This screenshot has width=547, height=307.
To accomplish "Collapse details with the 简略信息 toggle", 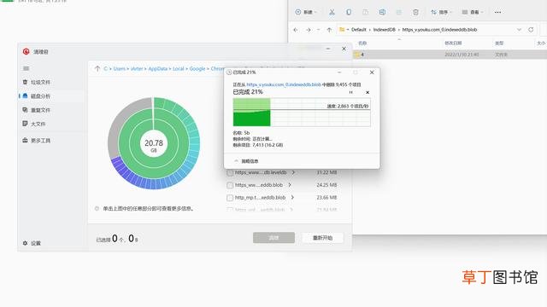I will pyautogui.click(x=246, y=161).
